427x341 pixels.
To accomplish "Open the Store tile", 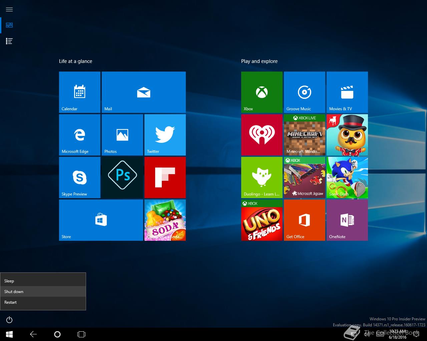I will (x=101, y=220).
